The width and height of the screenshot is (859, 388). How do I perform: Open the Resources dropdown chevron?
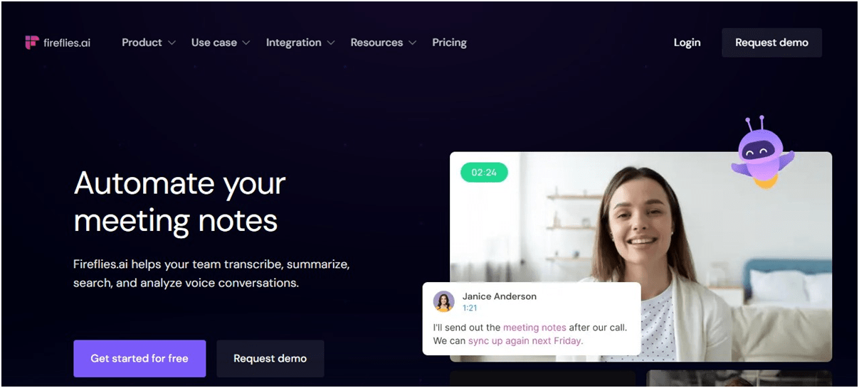click(413, 43)
